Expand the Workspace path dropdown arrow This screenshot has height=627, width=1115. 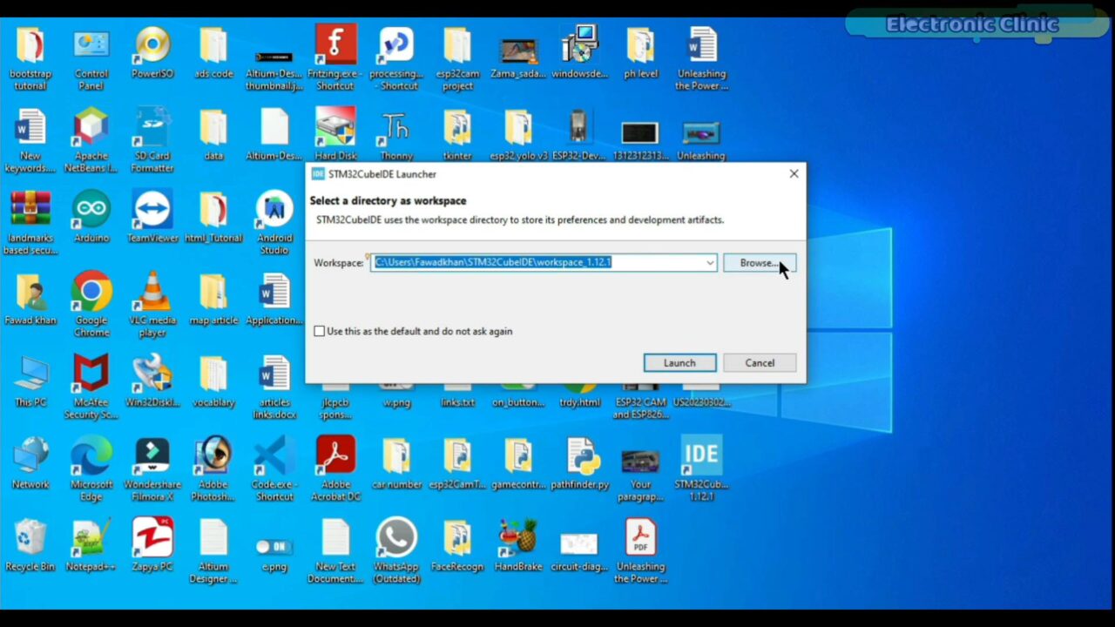pyautogui.click(x=710, y=263)
